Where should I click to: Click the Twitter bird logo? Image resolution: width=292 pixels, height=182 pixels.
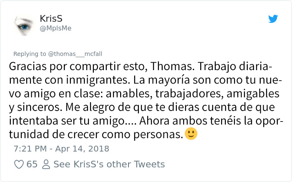click(273, 19)
